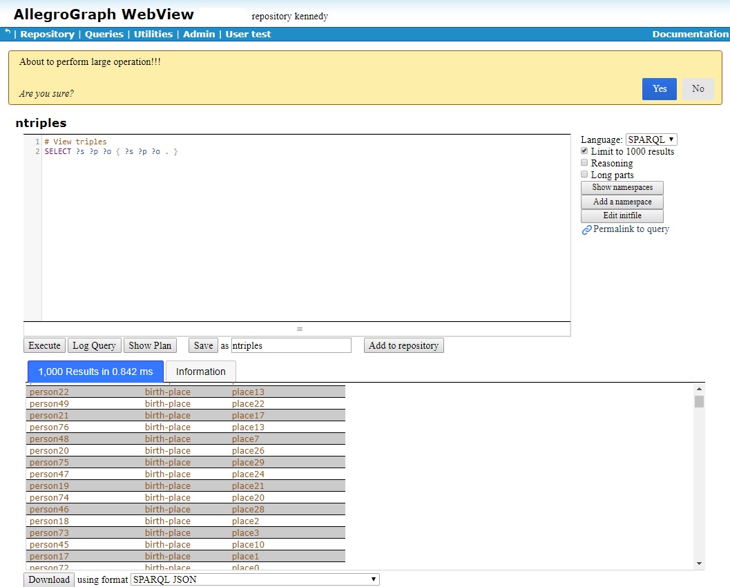Viewport: 730px width, 587px height.
Task: Enable the Long parts checkbox
Action: click(x=584, y=175)
